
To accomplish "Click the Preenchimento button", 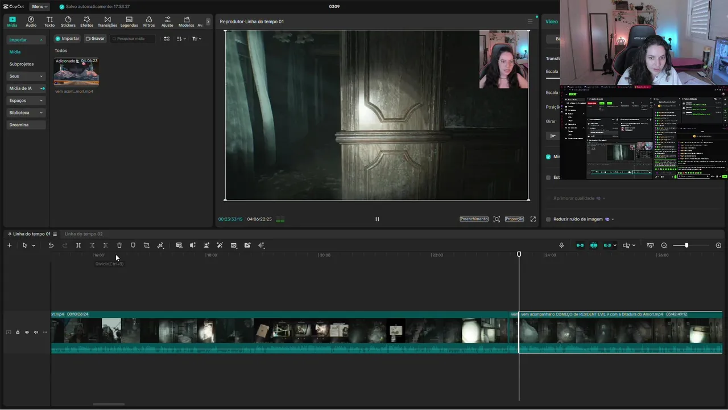I will (x=474, y=219).
